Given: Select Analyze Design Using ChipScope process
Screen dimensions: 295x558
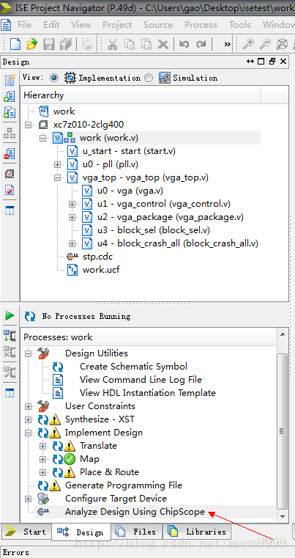Looking at the screenshot, I should [135, 512].
